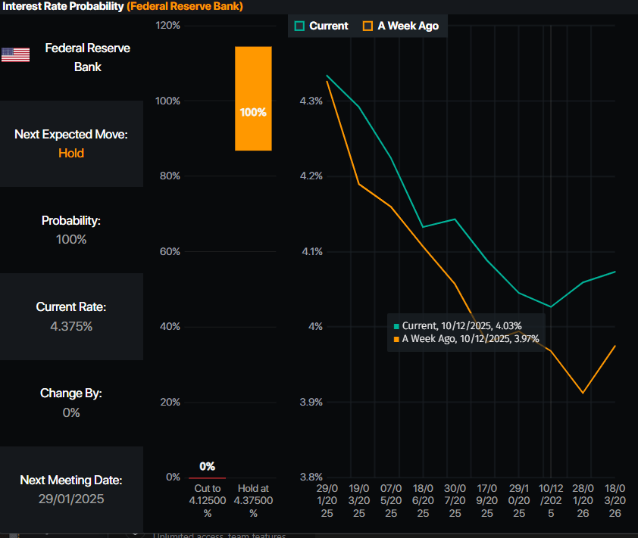Image resolution: width=638 pixels, height=538 pixels.
Task: Click the Current Rate 4.375% value
Action: (x=71, y=326)
